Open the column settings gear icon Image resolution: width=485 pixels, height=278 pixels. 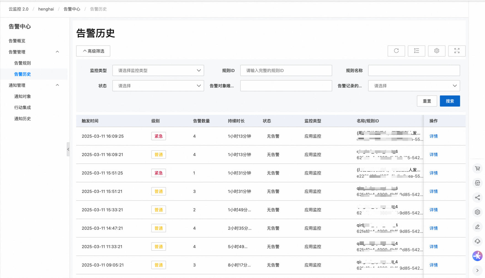[436, 51]
